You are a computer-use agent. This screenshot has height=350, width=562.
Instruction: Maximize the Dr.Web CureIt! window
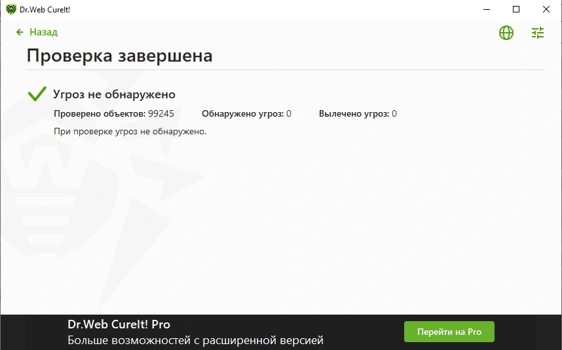point(516,9)
